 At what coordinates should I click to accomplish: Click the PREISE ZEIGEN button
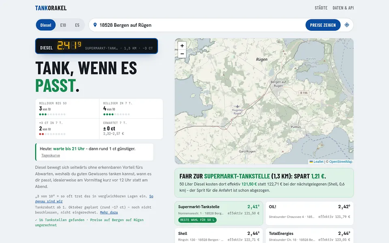(x=323, y=25)
